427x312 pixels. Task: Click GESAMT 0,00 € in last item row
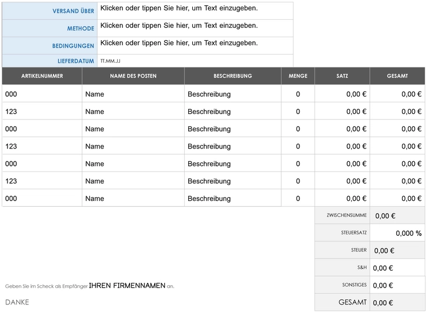click(x=411, y=198)
